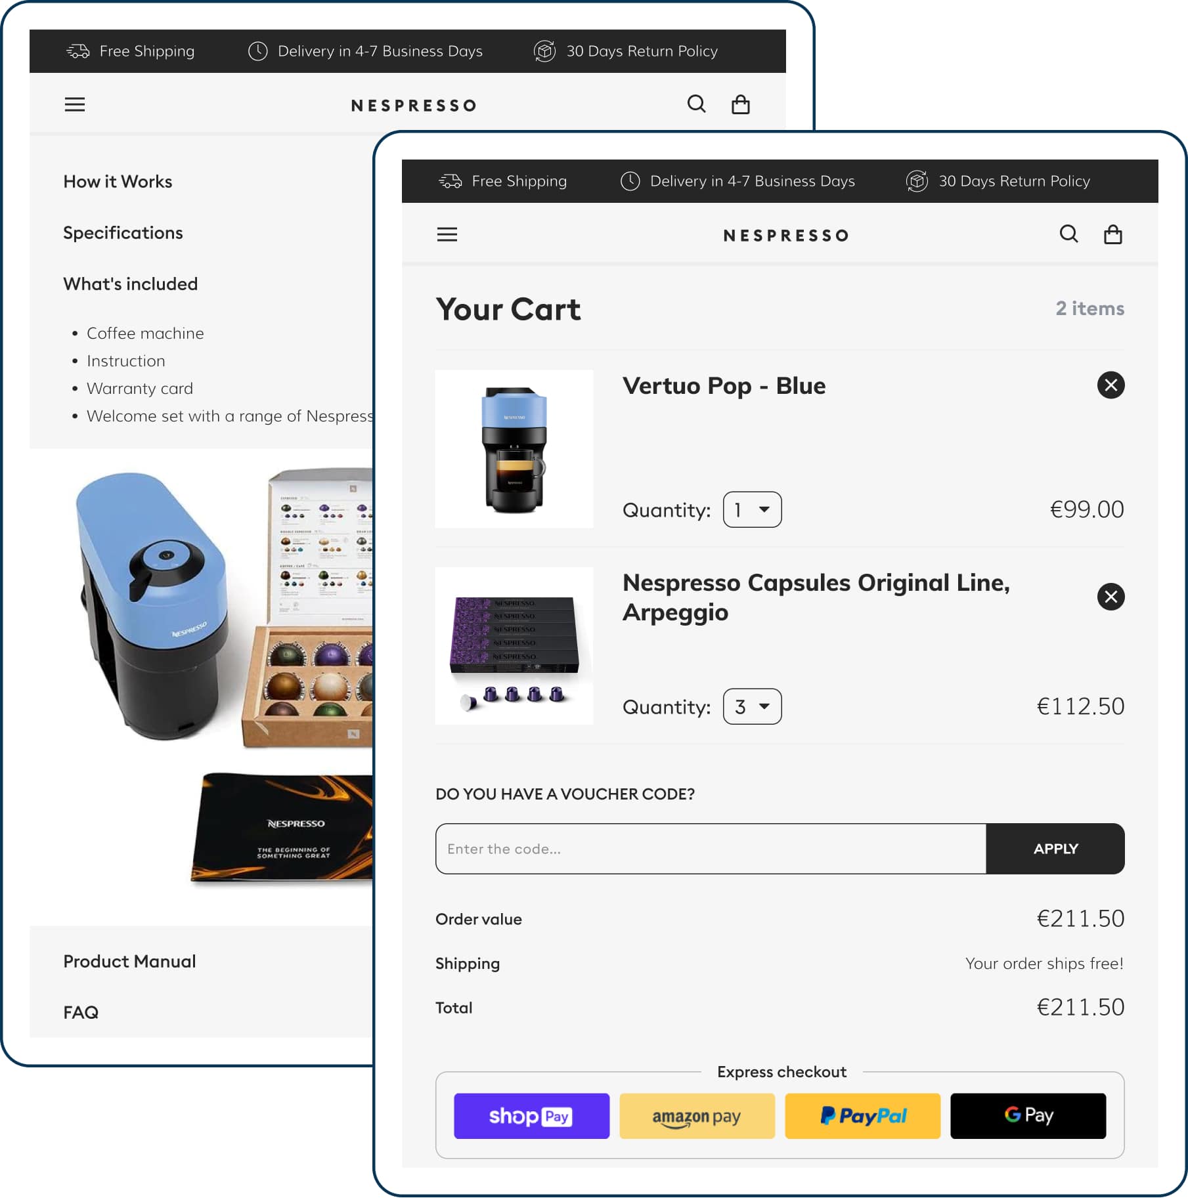Expand the FAQ section
Viewport: 1188px width, 1198px height.
coord(81,1013)
